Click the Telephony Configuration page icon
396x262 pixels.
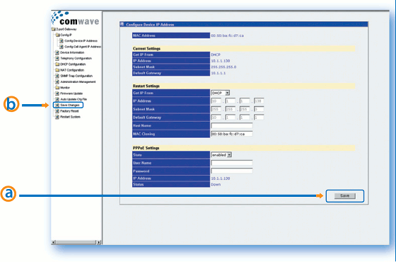click(x=57, y=58)
